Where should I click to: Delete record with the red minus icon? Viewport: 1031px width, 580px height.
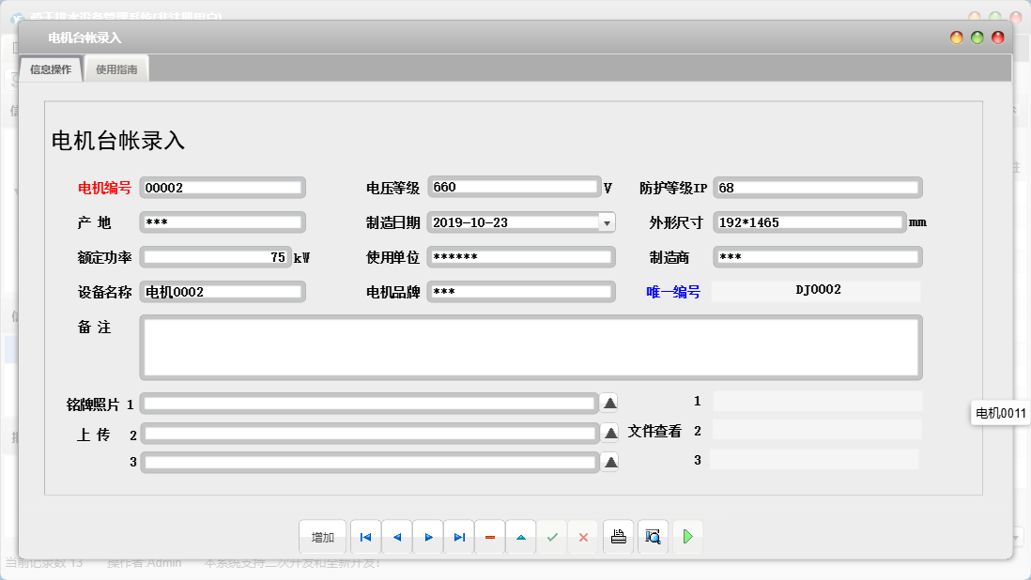pos(490,537)
